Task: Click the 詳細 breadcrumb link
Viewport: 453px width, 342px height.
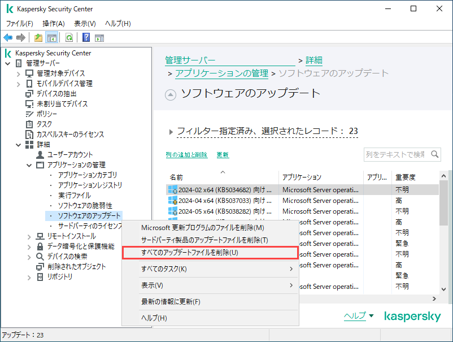Action: [x=314, y=60]
